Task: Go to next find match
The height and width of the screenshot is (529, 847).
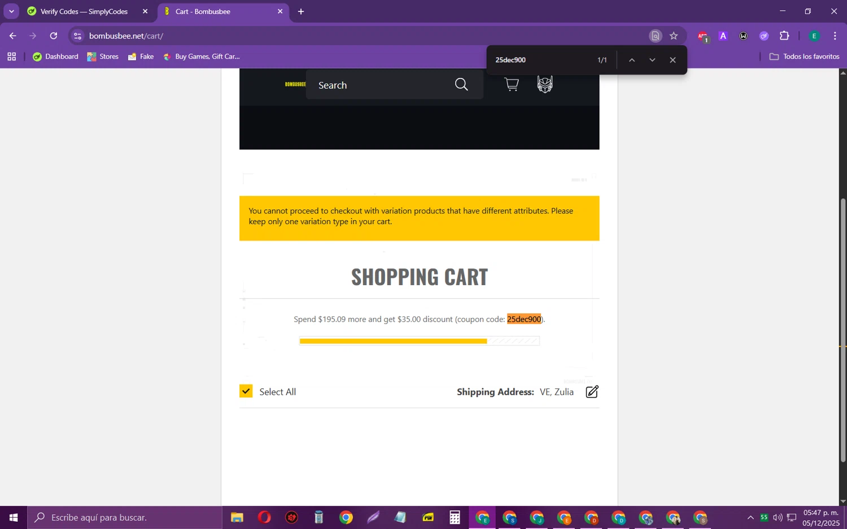Action: point(652,60)
